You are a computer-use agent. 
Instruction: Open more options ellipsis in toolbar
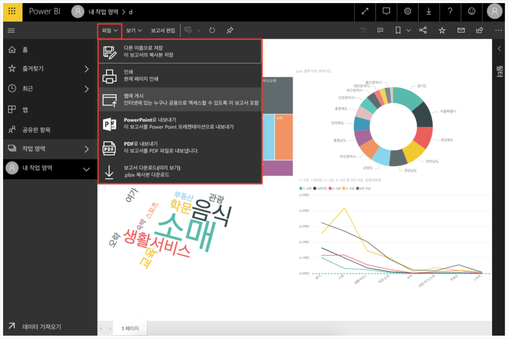(499, 30)
